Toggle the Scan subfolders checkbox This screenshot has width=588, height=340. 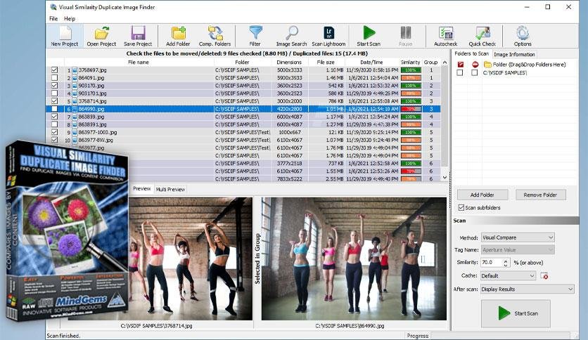pyautogui.click(x=461, y=207)
